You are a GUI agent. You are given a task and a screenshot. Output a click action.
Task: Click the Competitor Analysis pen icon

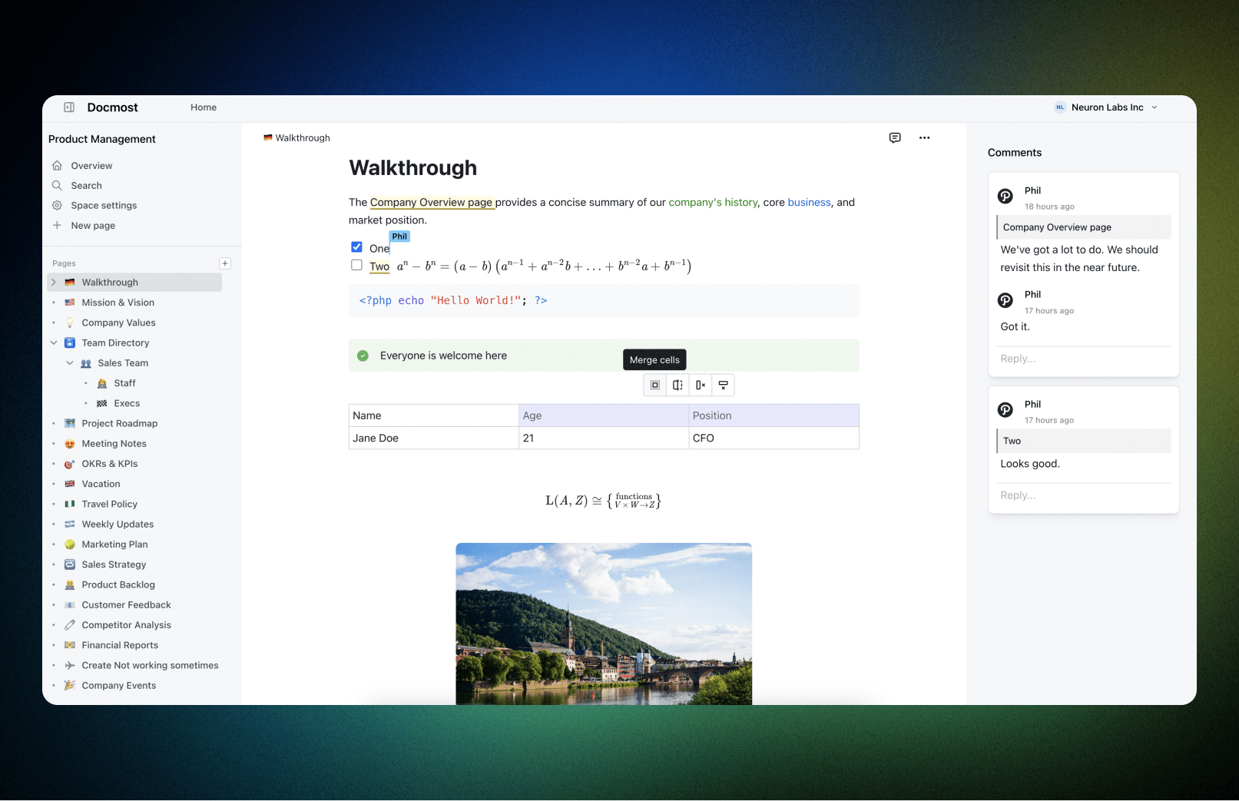click(70, 625)
